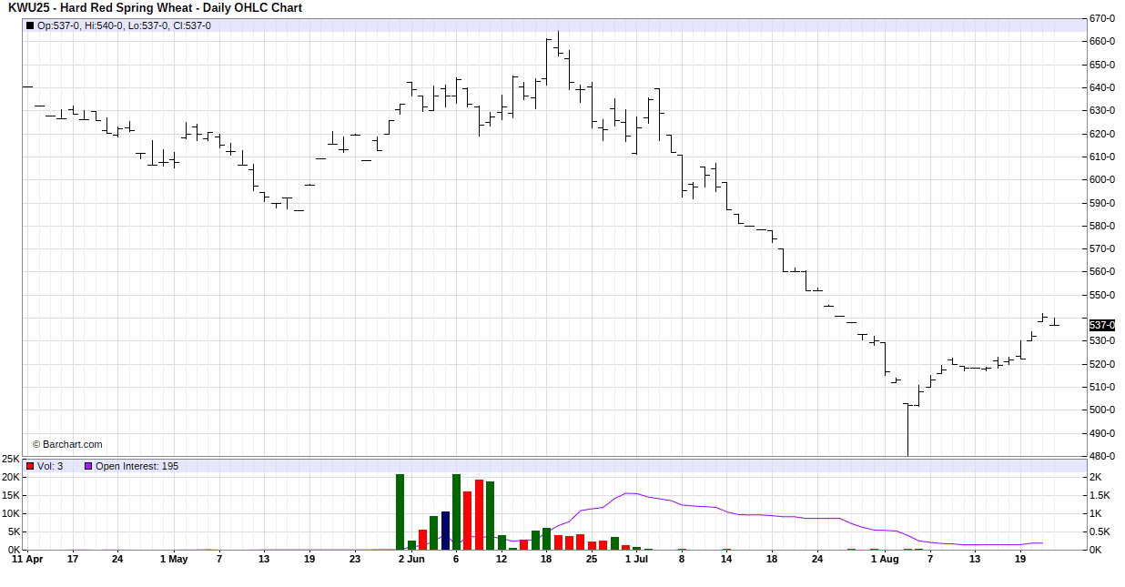Click the 1.5K open interest axis label
The image size is (1125, 587).
click(1100, 495)
